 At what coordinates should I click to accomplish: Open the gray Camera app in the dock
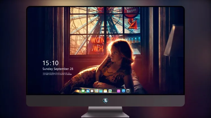pyautogui.click(x=128, y=91)
